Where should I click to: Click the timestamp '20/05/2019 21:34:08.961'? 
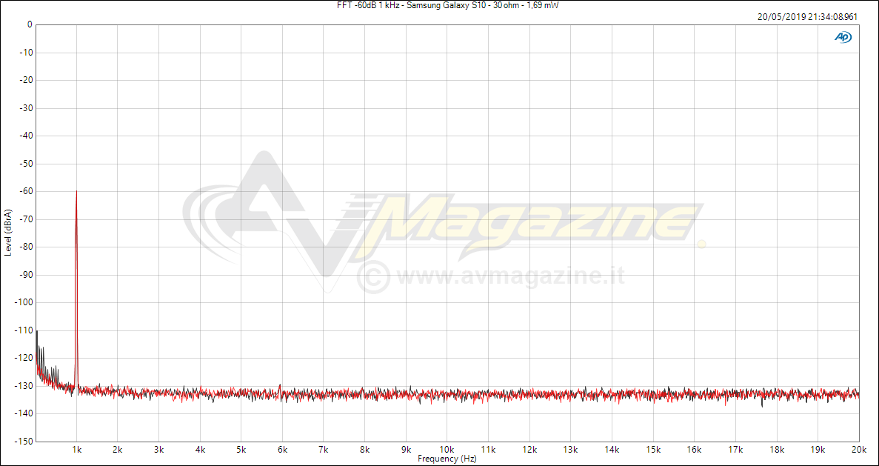point(807,17)
